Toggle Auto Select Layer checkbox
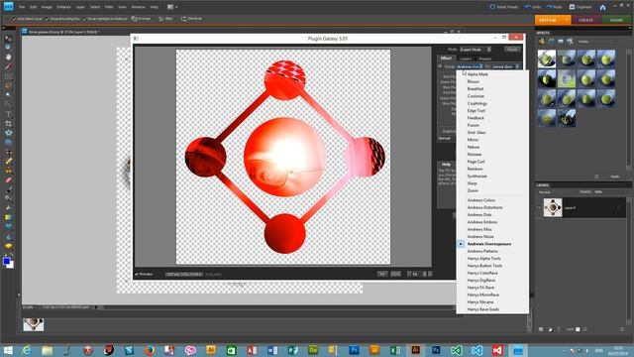The image size is (634, 357). coord(14,19)
